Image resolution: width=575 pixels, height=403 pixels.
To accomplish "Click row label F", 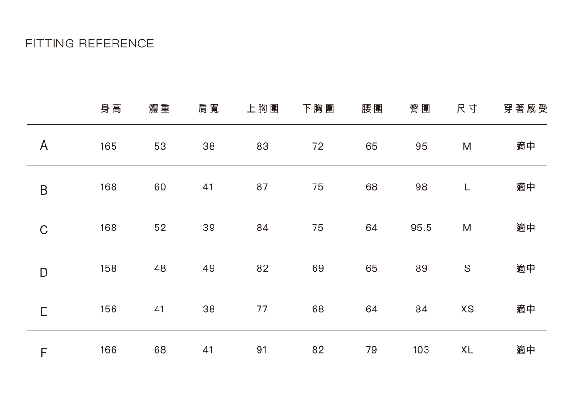I will pos(44,353).
